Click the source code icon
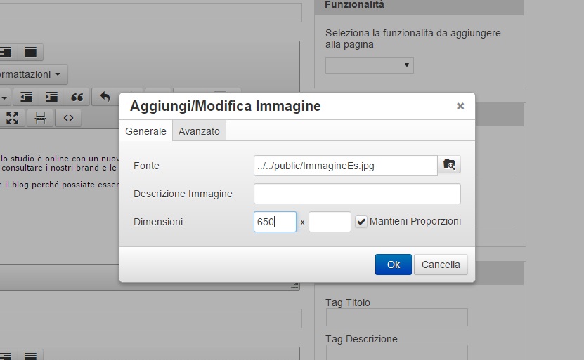Screen dimensions: 584x360 (x=68, y=117)
